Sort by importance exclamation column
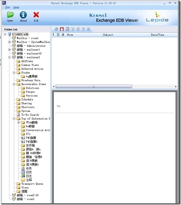This screenshot has height=205, width=181. coord(53,35)
